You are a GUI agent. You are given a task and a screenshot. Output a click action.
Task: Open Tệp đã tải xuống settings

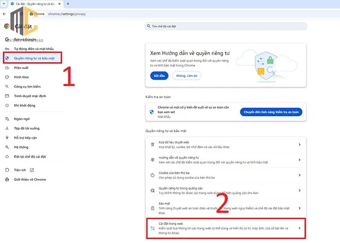pos(27,128)
